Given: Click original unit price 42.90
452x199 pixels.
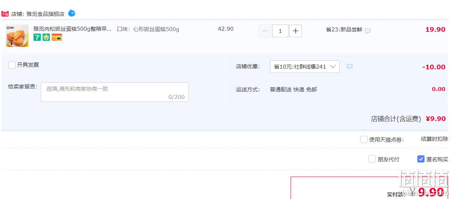Looking at the screenshot, I should 226,29.
